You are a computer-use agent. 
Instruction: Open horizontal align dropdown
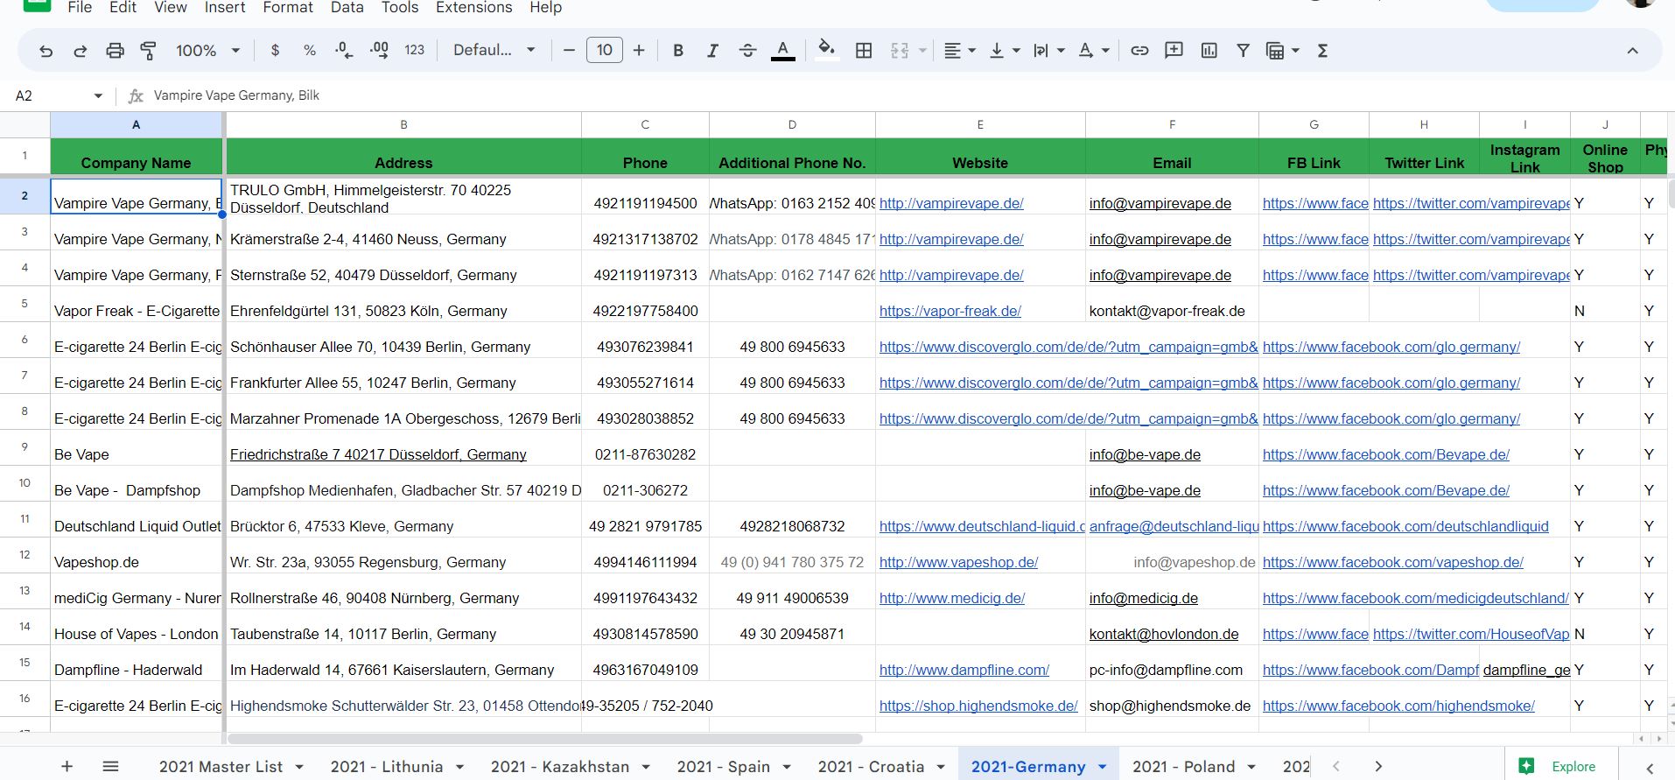point(960,51)
